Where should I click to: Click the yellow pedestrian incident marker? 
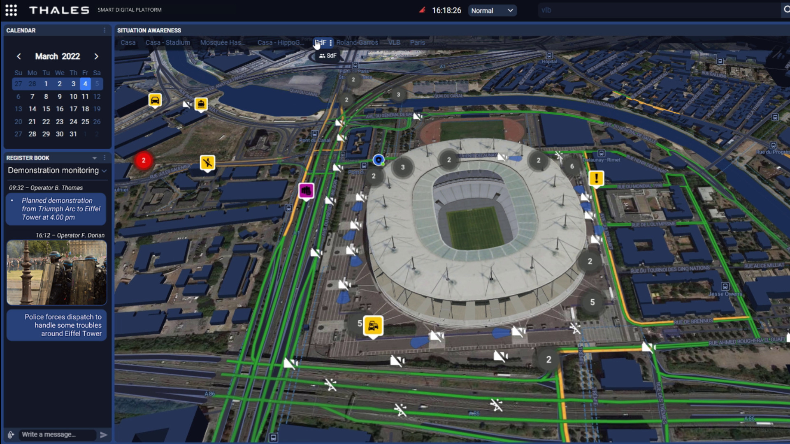(207, 163)
